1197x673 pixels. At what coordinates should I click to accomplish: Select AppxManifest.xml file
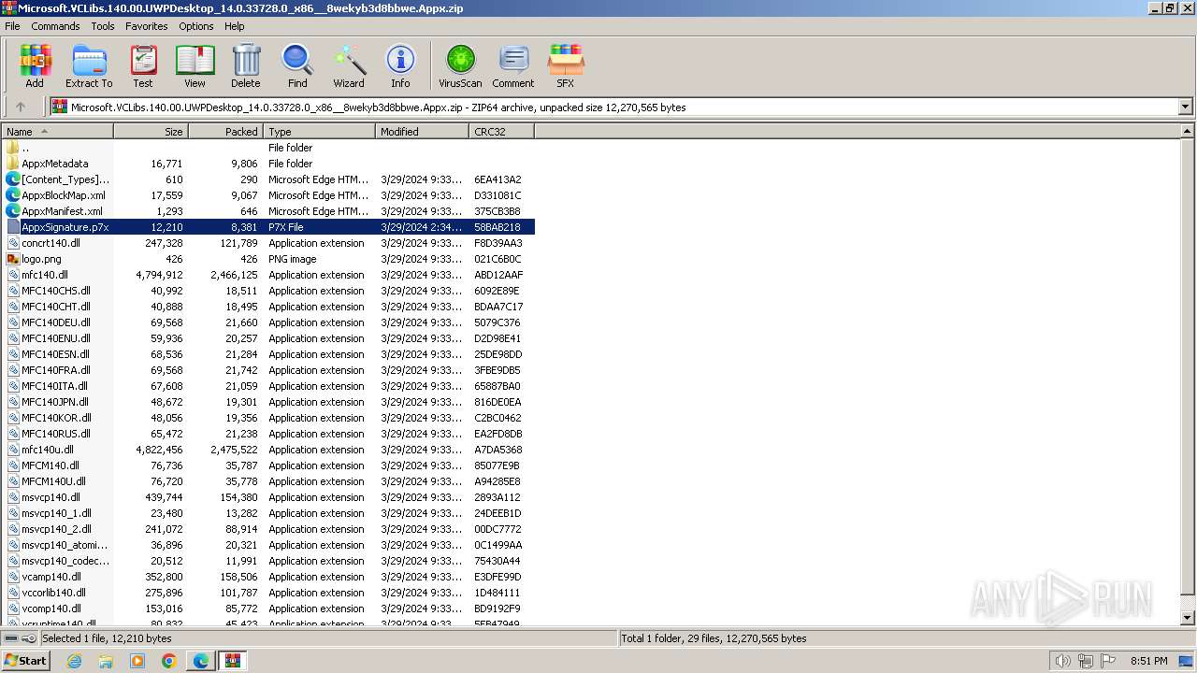click(x=268, y=211)
